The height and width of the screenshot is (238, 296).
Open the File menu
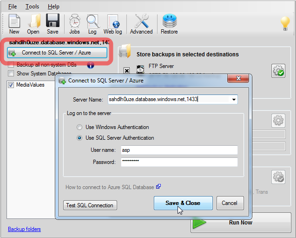pos(13,7)
